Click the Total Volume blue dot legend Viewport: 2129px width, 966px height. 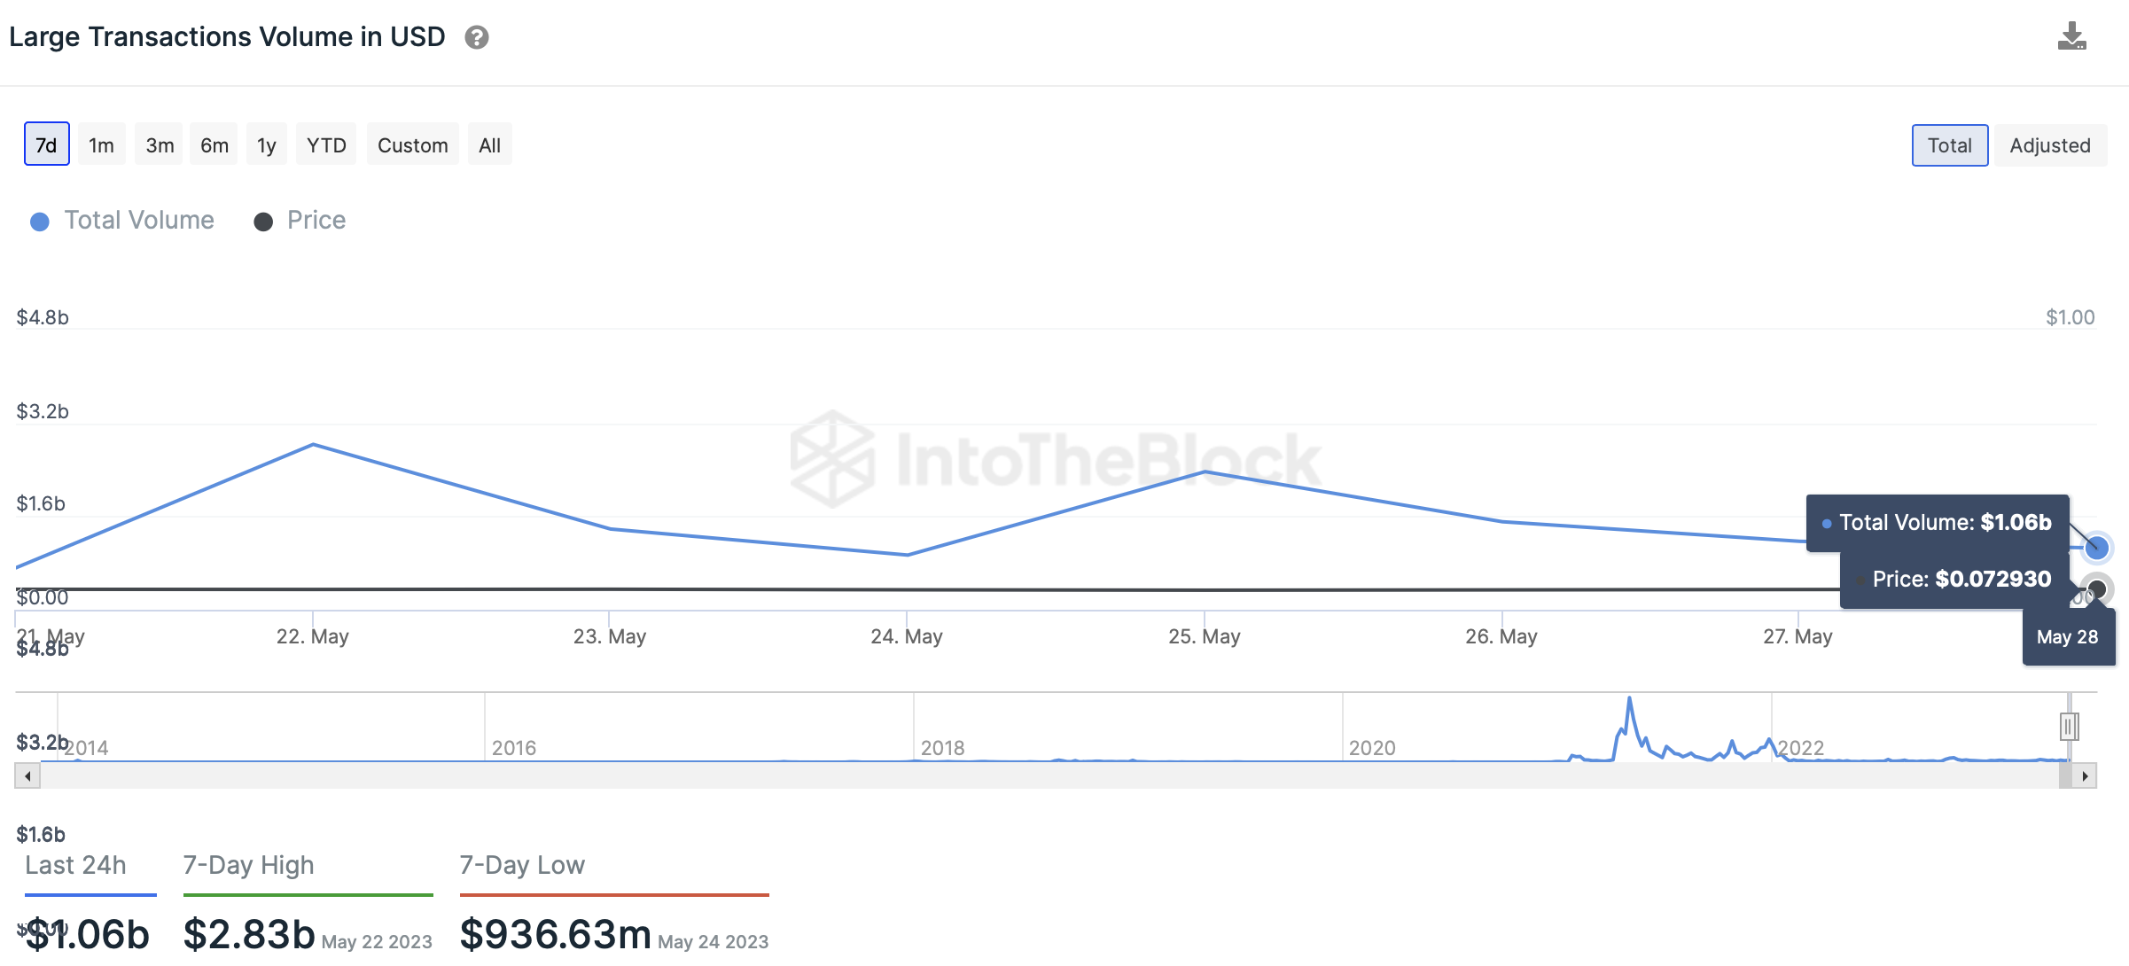tap(41, 220)
